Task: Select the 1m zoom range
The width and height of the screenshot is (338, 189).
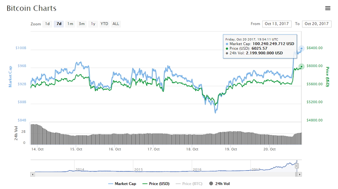Action: (x=70, y=24)
